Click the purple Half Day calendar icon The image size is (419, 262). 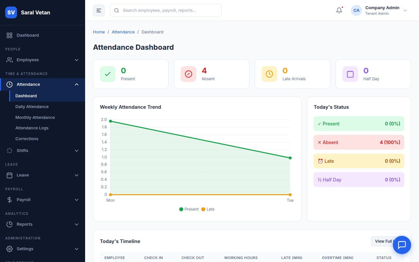click(350, 74)
